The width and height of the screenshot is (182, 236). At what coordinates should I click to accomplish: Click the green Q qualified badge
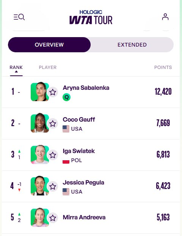[x=66, y=97]
